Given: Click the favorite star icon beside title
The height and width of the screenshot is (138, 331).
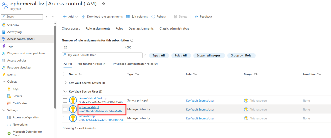Looking at the screenshot, I should [x=103, y=4].
